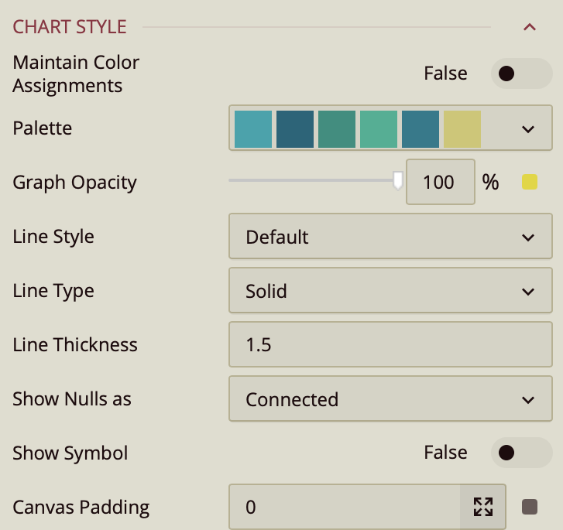This screenshot has height=530, width=563.
Task: Click the Graph Opacity value field
Action: [x=440, y=183]
